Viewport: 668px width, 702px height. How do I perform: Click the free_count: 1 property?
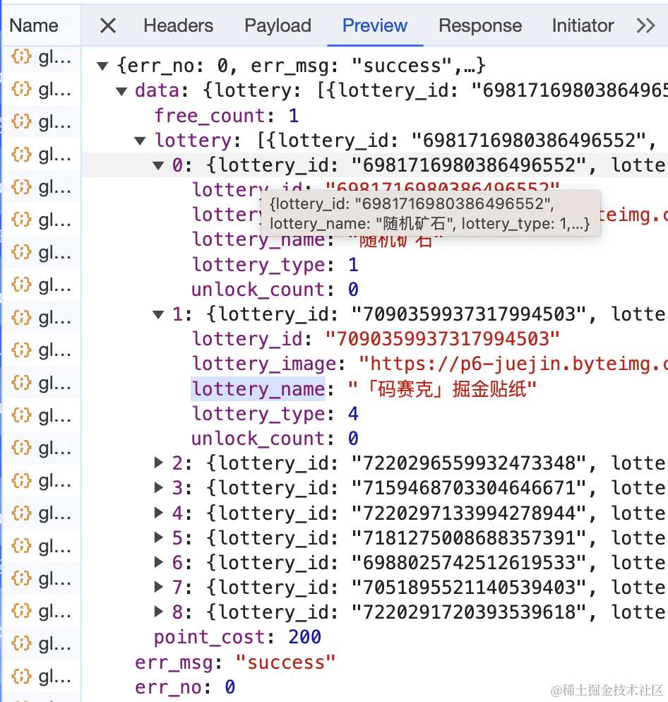pyautogui.click(x=227, y=116)
